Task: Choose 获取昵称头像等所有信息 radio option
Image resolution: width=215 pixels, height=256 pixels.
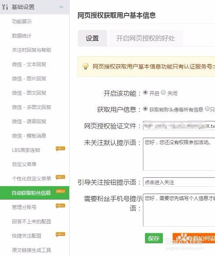Action: [145, 109]
